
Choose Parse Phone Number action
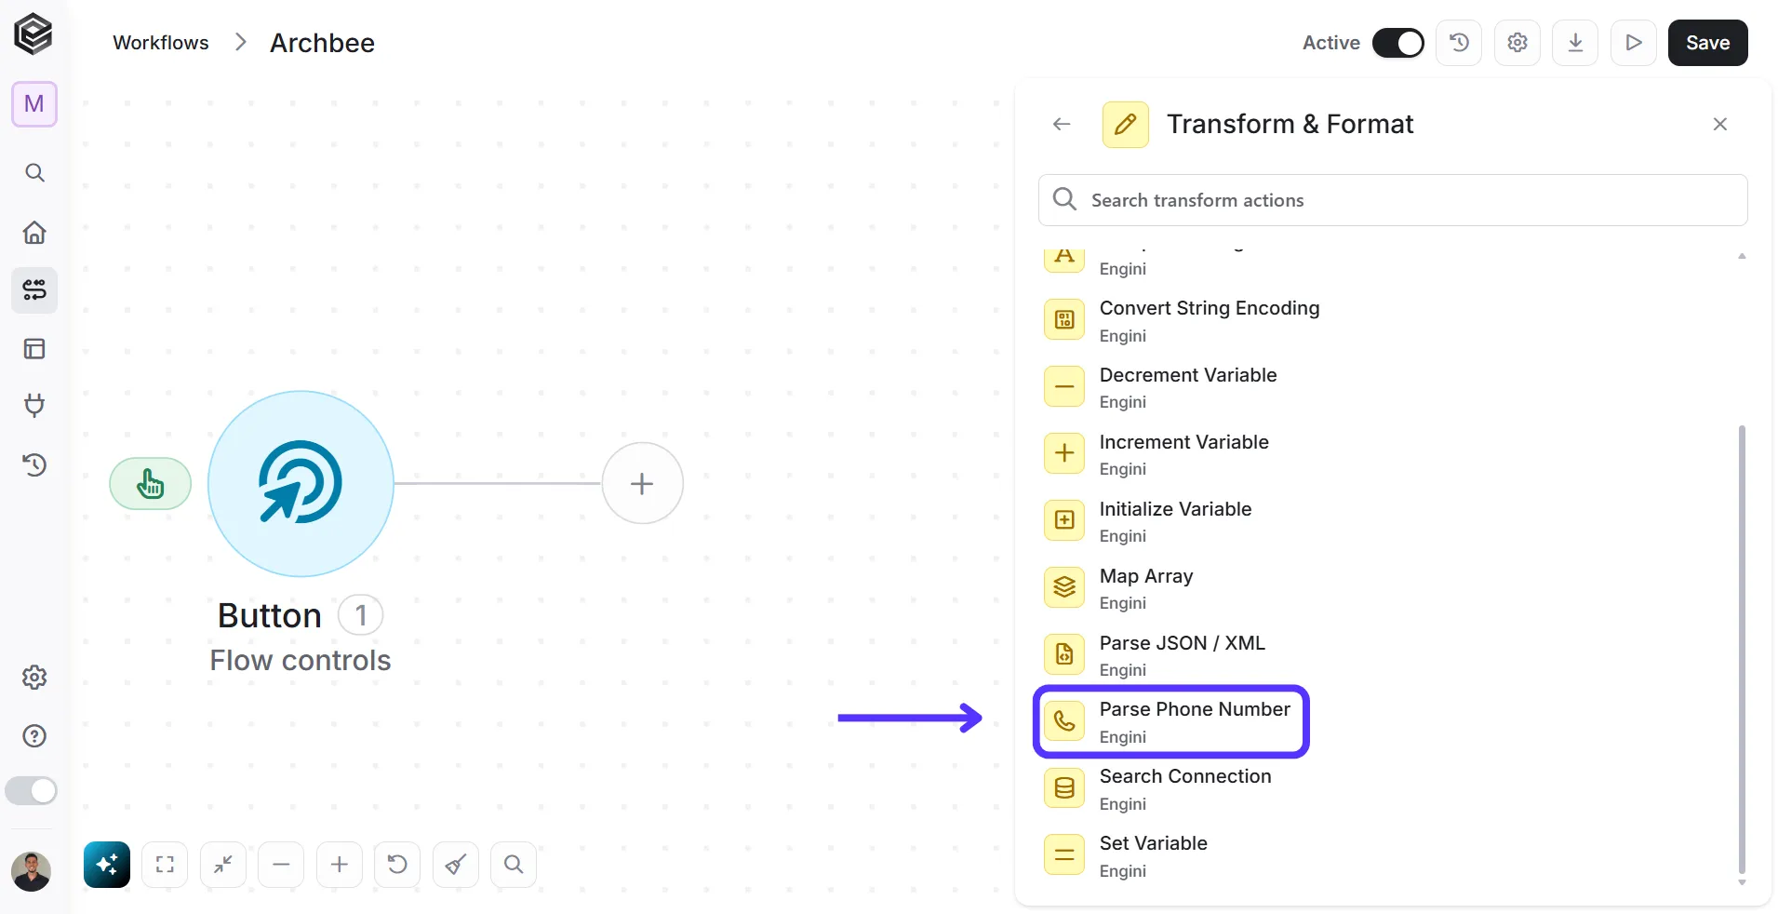point(1171,722)
